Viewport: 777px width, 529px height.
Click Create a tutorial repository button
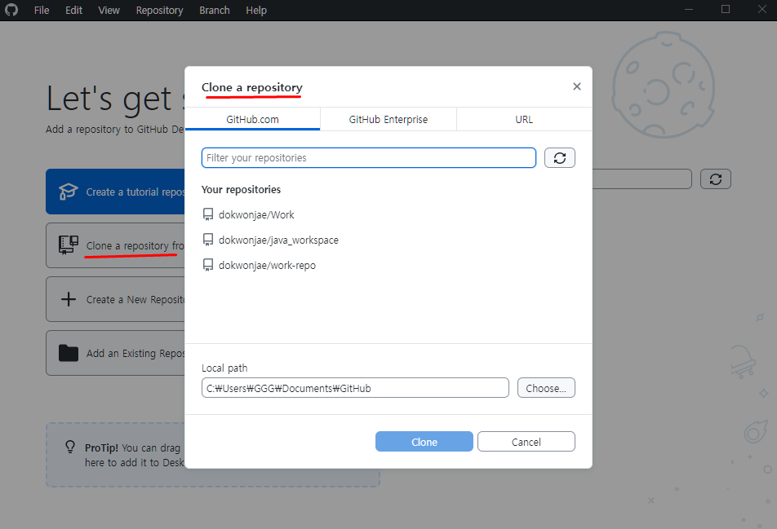click(x=115, y=192)
